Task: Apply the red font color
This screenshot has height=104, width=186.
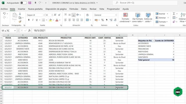Action: point(57,20)
